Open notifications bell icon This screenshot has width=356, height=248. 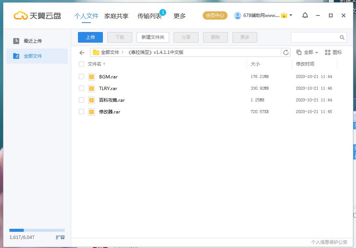(x=305, y=15)
